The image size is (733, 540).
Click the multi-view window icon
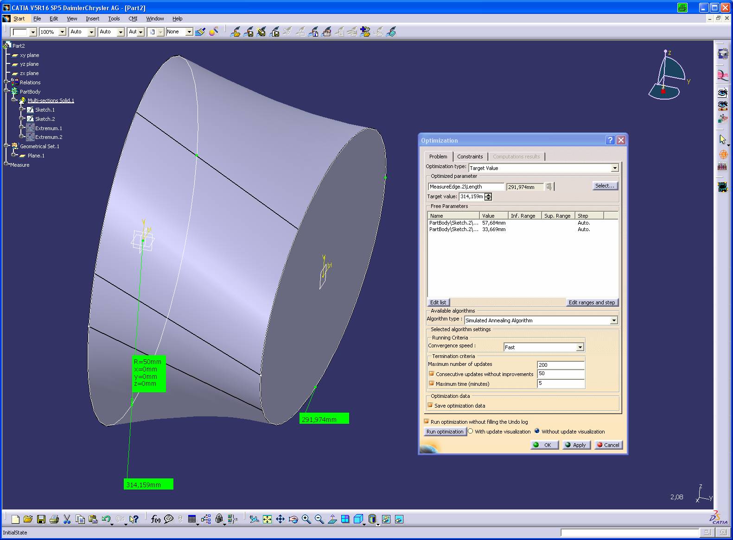tap(345, 519)
